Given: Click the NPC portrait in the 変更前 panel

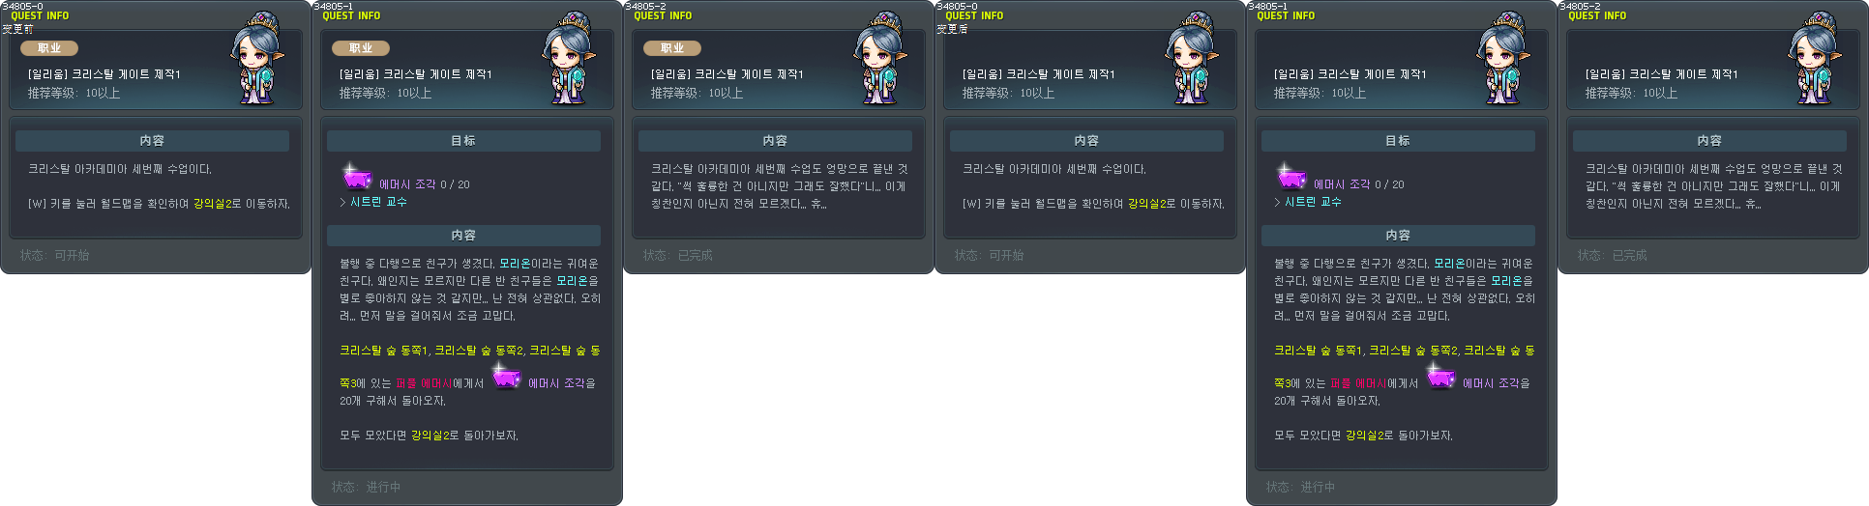Looking at the screenshot, I should tap(257, 59).
